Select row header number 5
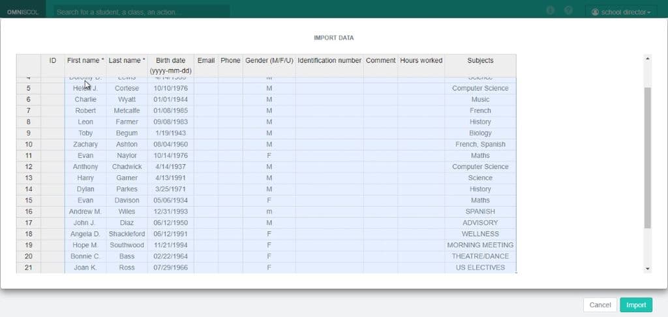Screen dimensions: 668x317 click(29, 89)
